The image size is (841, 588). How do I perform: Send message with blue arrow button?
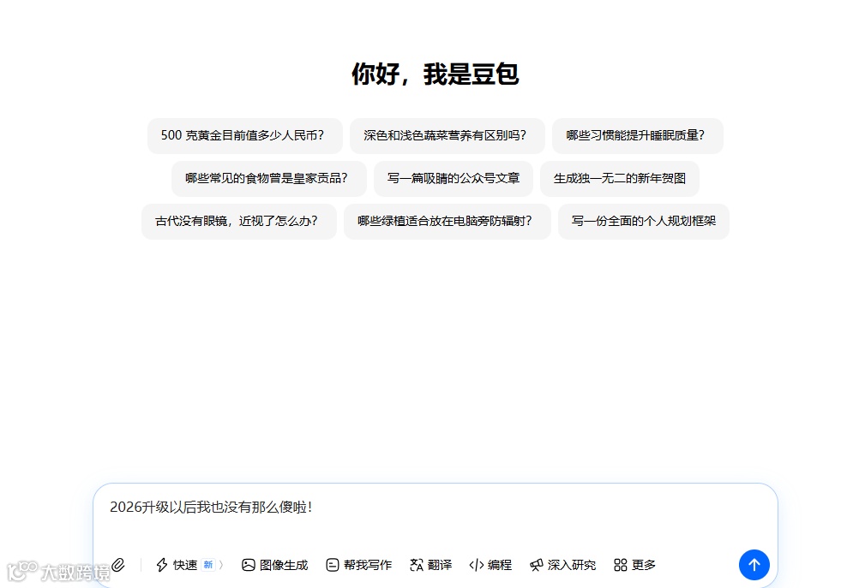pyautogui.click(x=754, y=564)
